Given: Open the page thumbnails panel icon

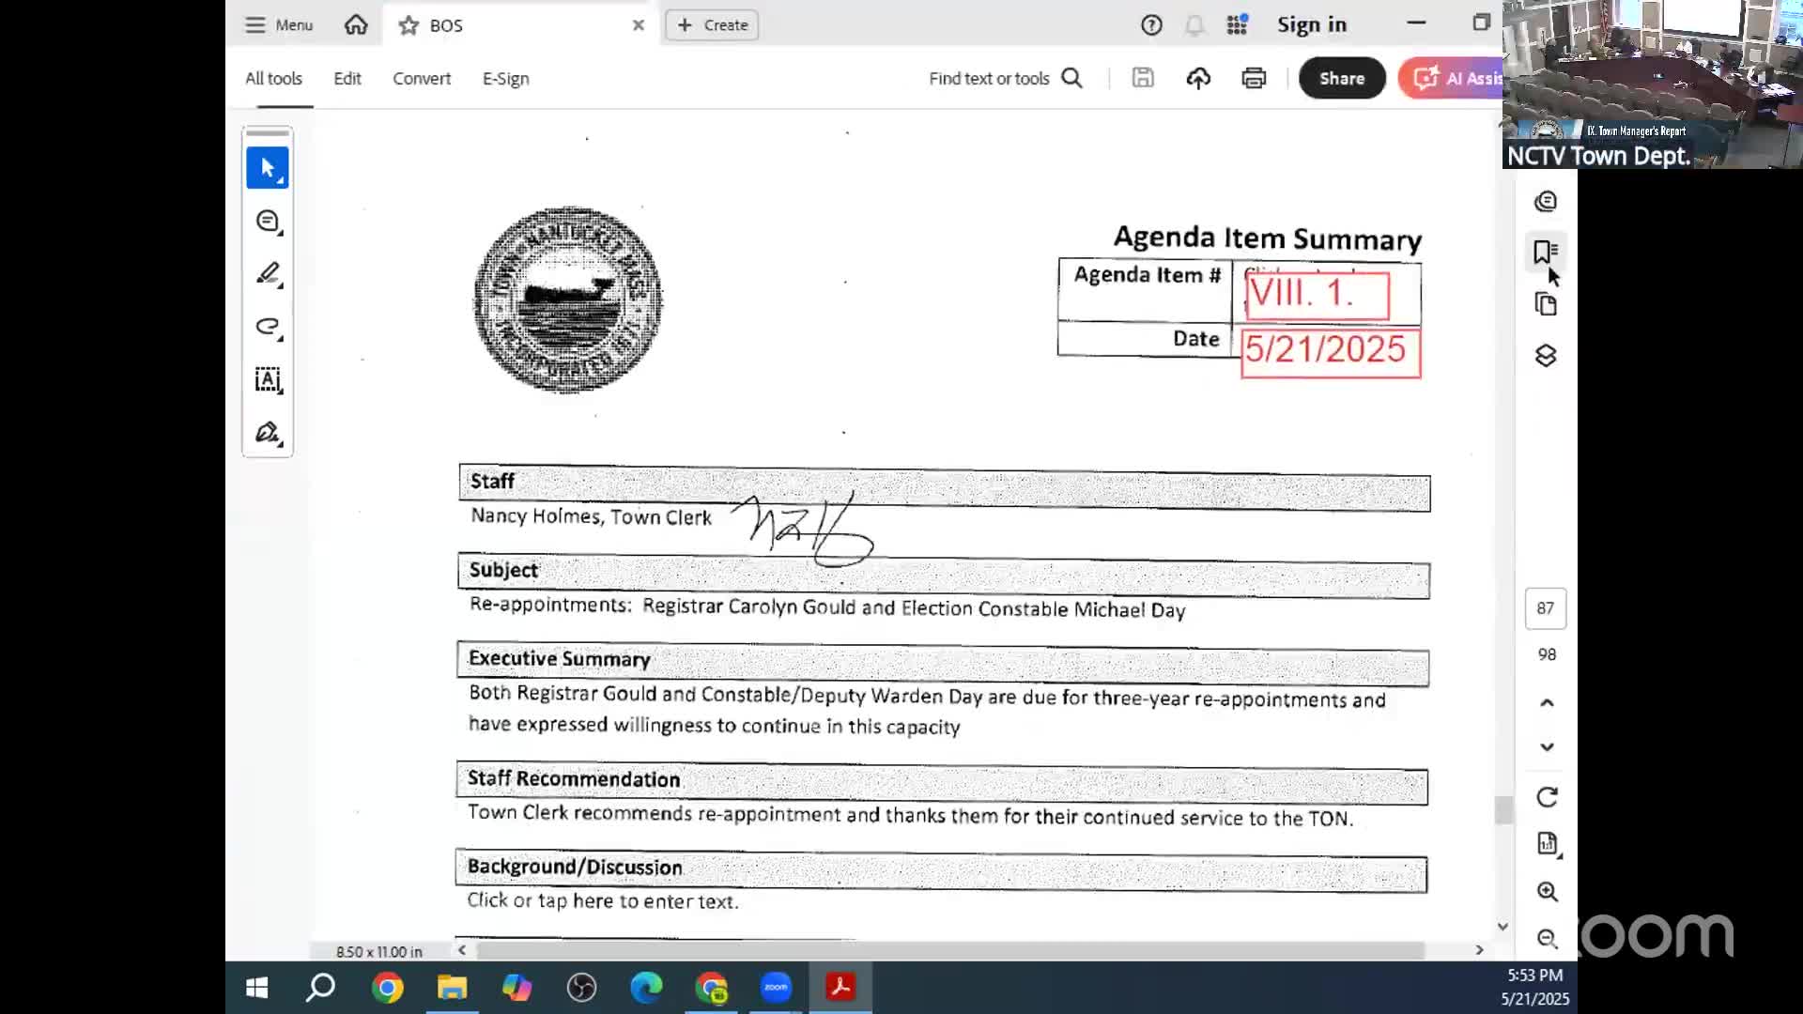Looking at the screenshot, I should 1545,304.
